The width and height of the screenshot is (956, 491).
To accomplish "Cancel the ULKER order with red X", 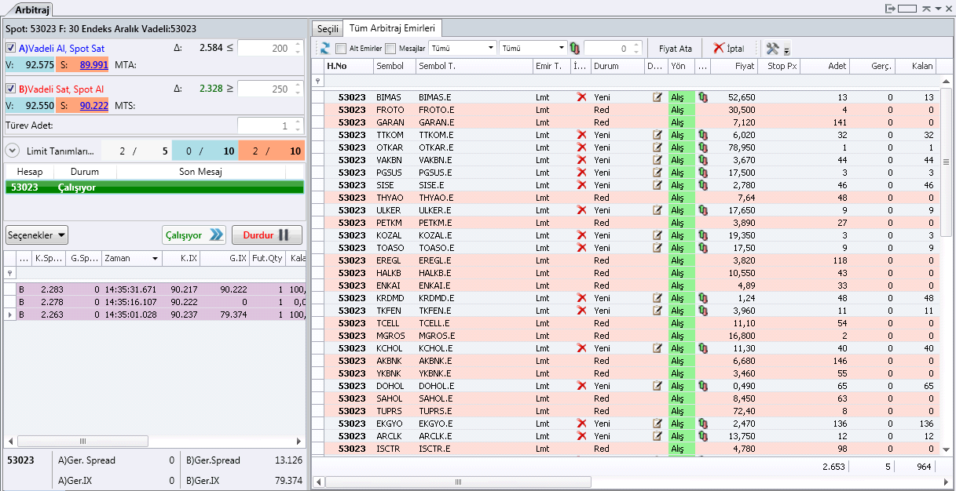I will 581,210.
